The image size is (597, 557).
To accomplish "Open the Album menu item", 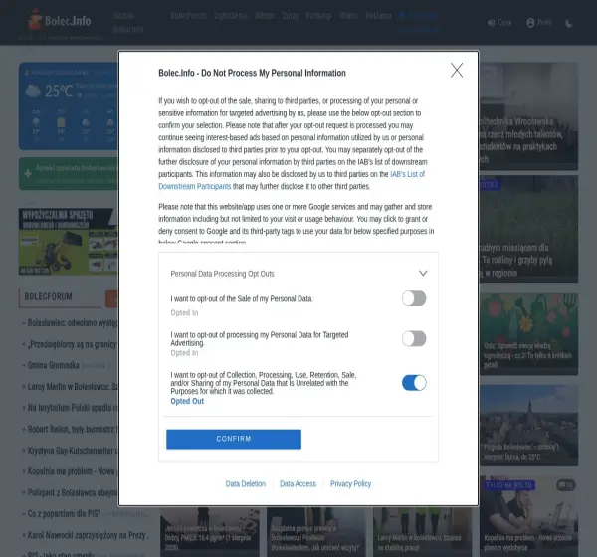I will [x=265, y=16].
